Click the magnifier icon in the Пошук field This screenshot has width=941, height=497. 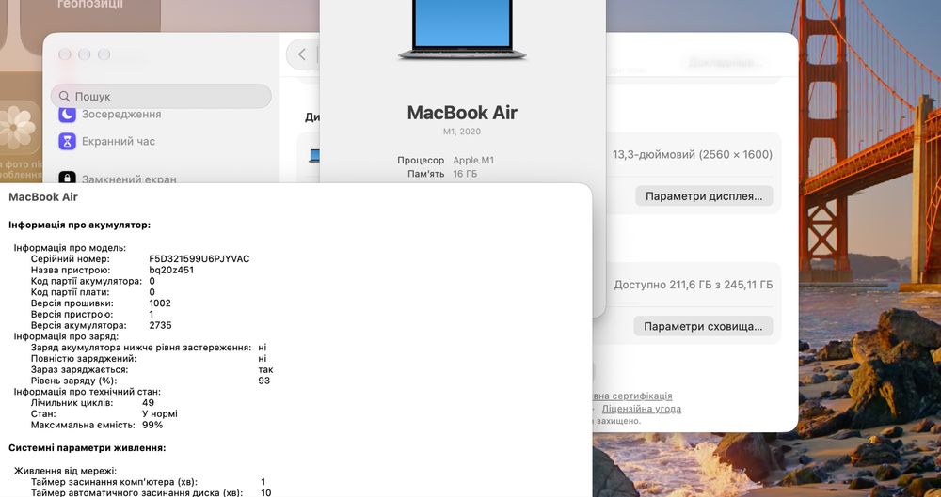click(65, 96)
